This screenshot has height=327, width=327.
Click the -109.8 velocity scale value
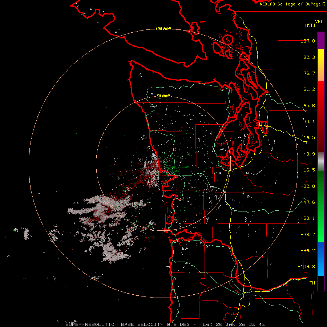click(307, 267)
